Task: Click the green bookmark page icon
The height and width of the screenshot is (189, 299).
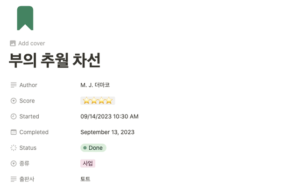Action: tap(25, 18)
